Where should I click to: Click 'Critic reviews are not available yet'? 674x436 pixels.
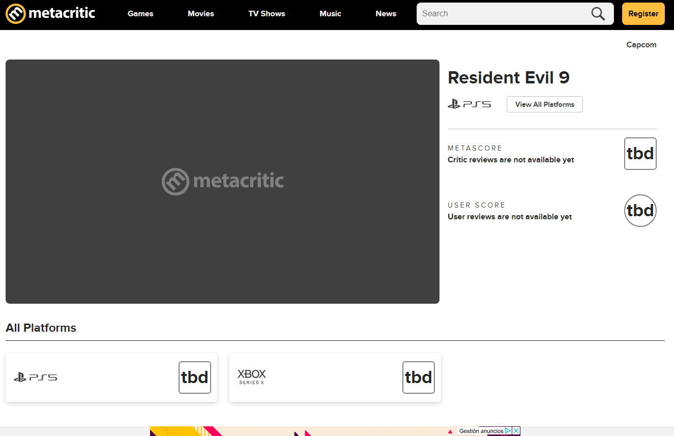tap(511, 160)
